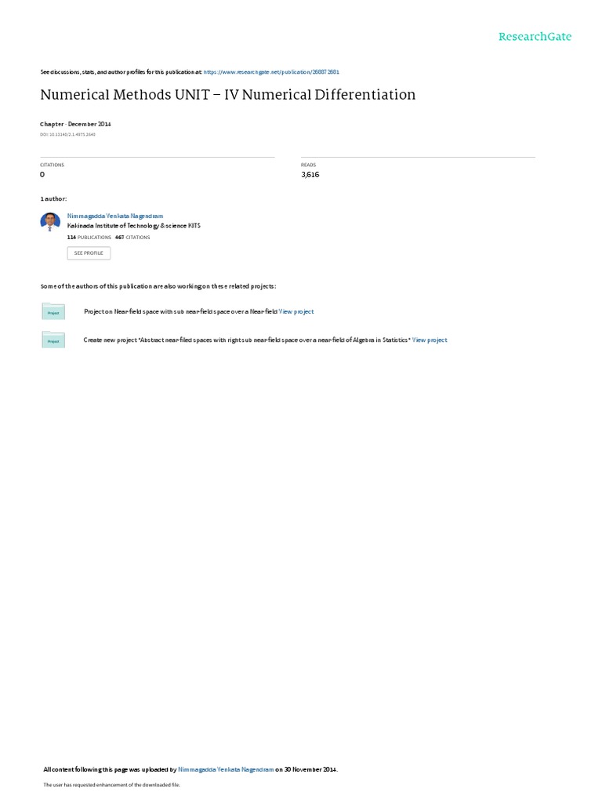This screenshot has height=803, width=602.
Task: Click the second green Project folder icon
Action: 53,340
